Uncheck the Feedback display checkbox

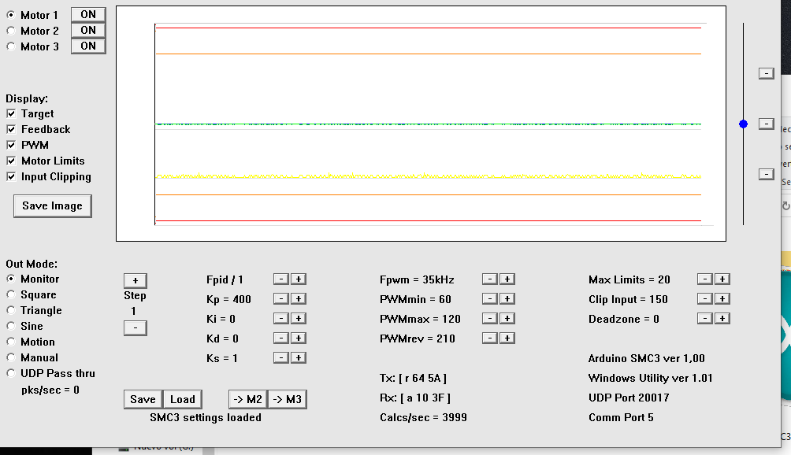(x=11, y=129)
